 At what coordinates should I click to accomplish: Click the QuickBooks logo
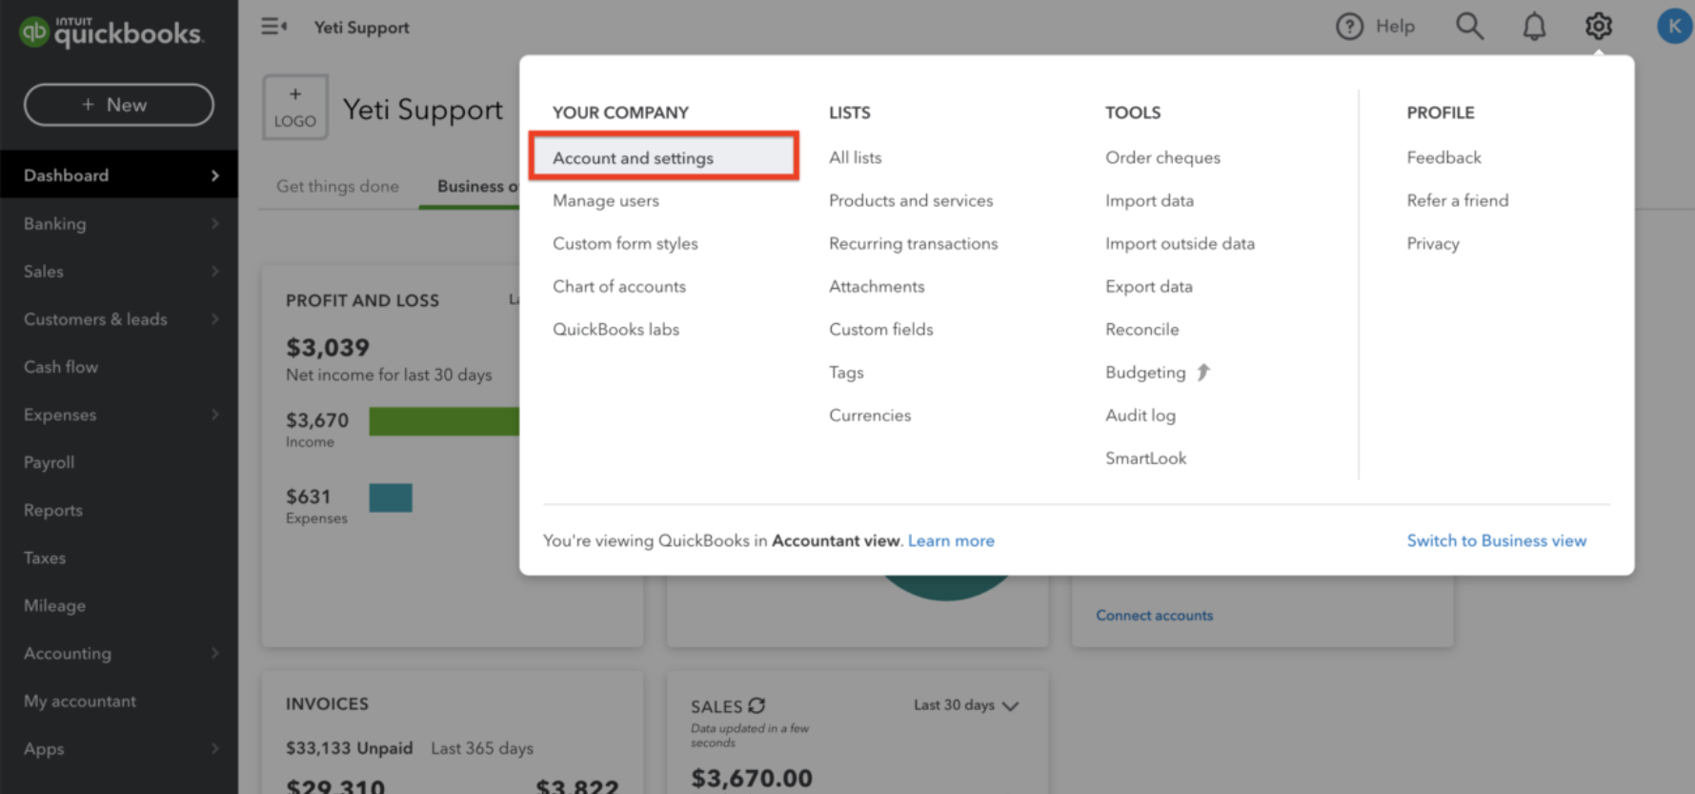[x=111, y=32]
